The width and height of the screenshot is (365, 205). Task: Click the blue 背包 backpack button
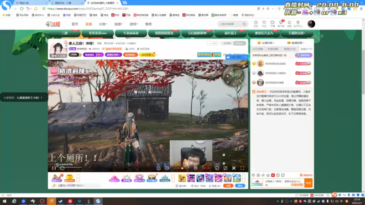click(x=240, y=186)
